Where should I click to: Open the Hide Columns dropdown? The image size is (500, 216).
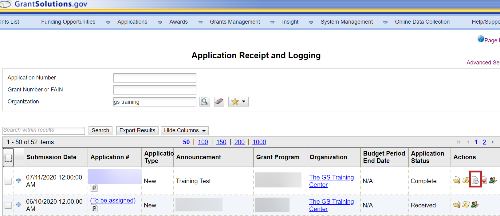184,131
